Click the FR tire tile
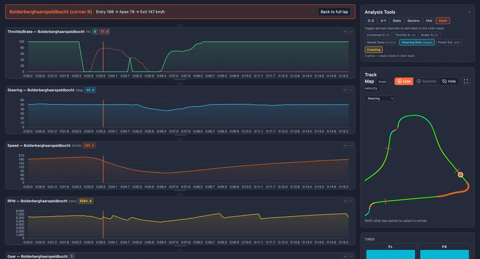The image size is (480, 259). point(444,251)
